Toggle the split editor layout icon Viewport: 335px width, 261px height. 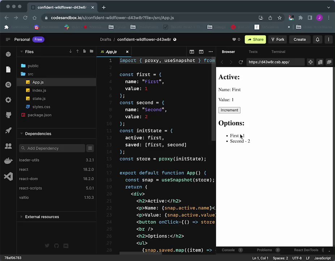192,52
